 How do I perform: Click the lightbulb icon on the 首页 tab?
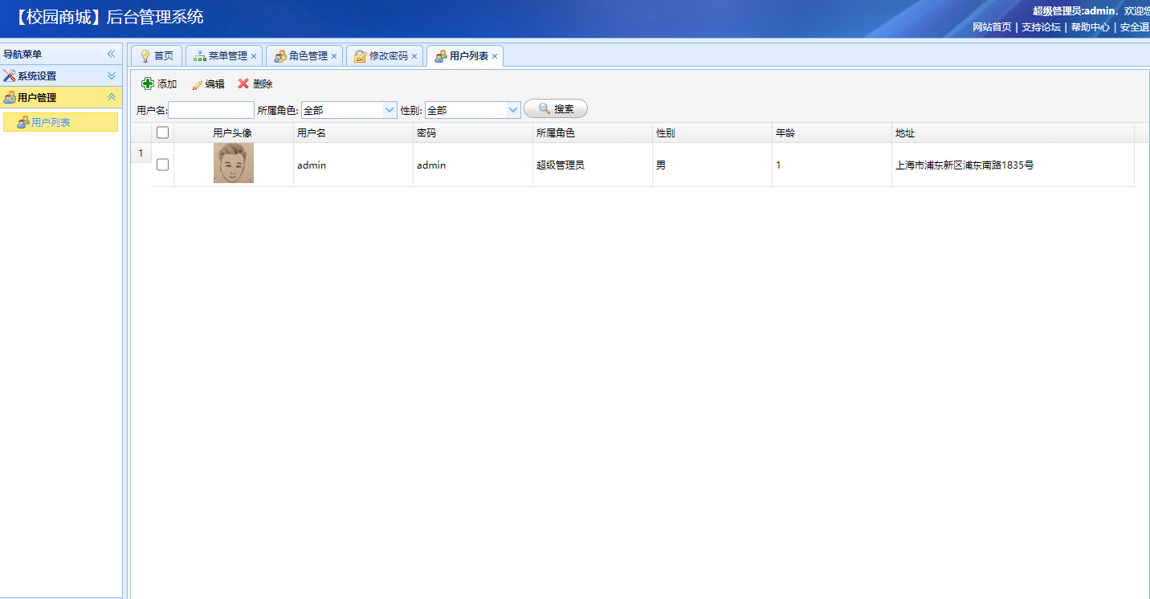147,55
